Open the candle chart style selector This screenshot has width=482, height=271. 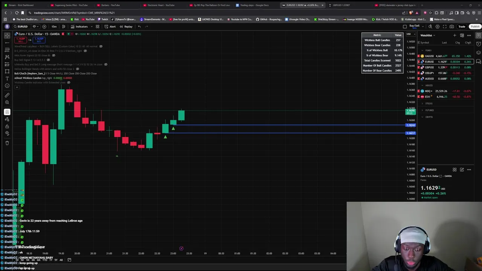(x=63, y=26)
